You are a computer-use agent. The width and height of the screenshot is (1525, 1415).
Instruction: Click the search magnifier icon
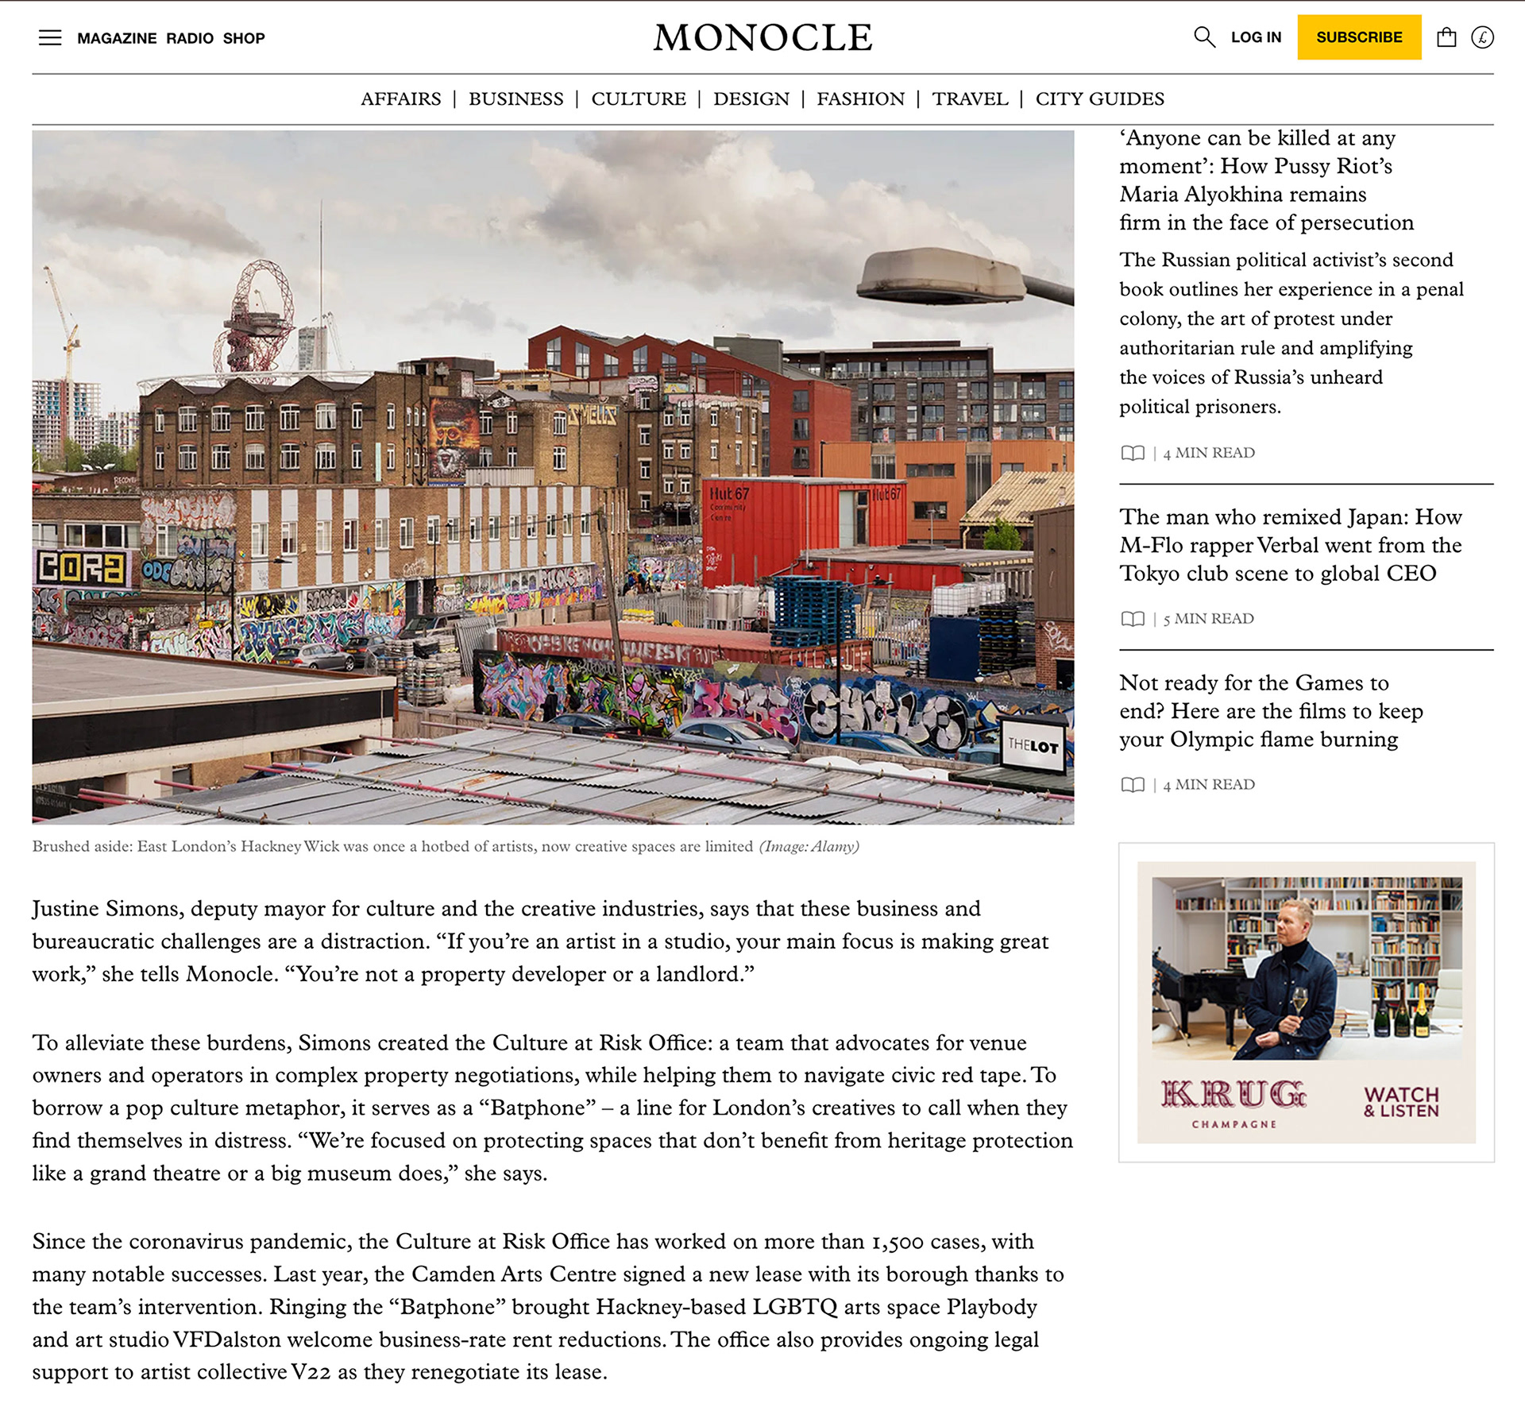pyautogui.click(x=1204, y=37)
